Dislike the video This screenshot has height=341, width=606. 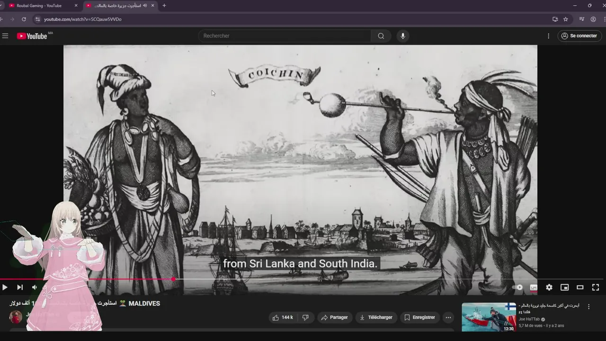coord(305,317)
